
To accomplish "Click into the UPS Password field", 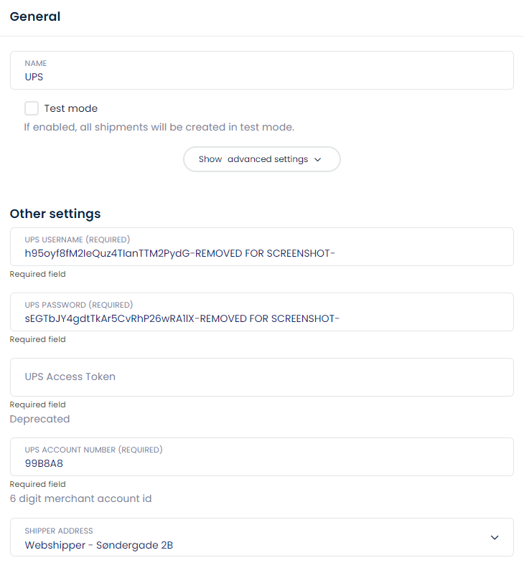I will [262, 312].
